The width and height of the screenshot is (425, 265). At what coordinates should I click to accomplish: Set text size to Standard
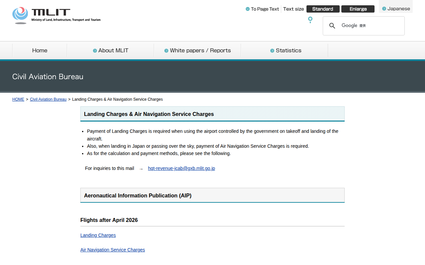click(x=323, y=9)
